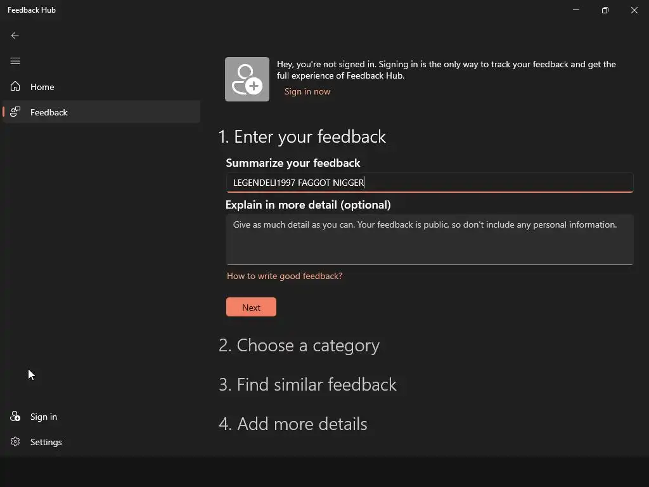Open the hamburger navigation menu
Image resolution: width=649 pixels, height=487 pixels.
[15, 62]
